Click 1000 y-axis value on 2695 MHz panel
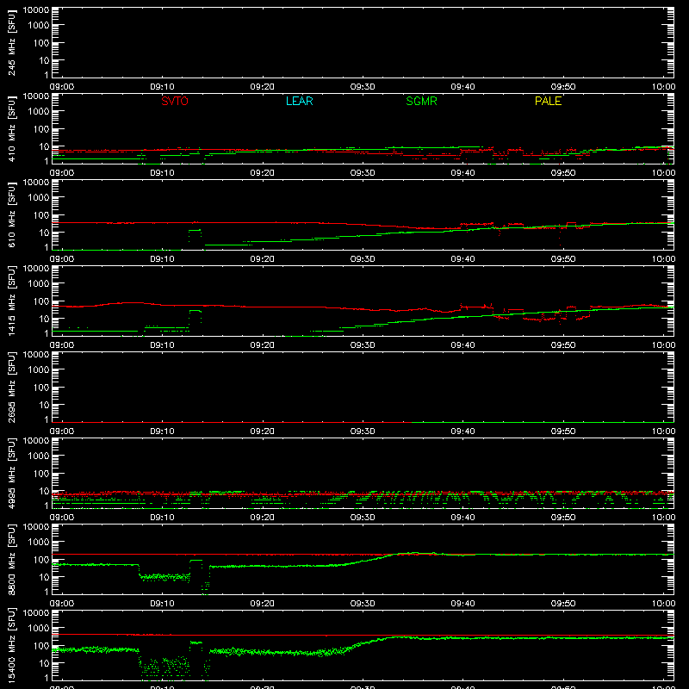Viewport: 689px width, 689px height. point(39,370)
